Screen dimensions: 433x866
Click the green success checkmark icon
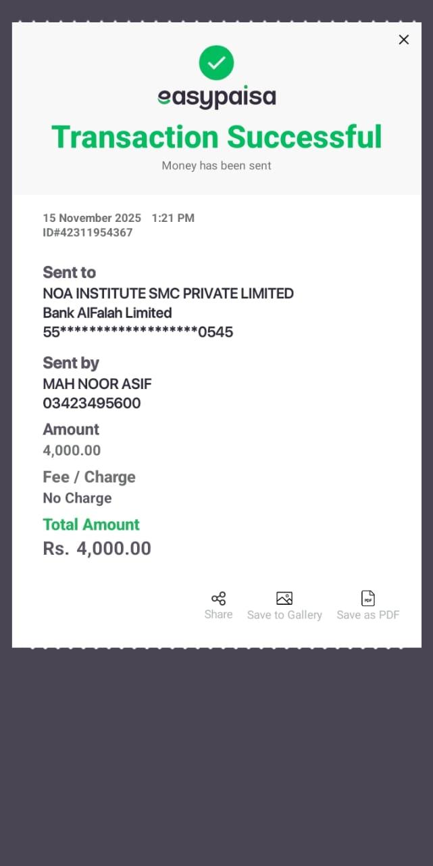point(216,63)
